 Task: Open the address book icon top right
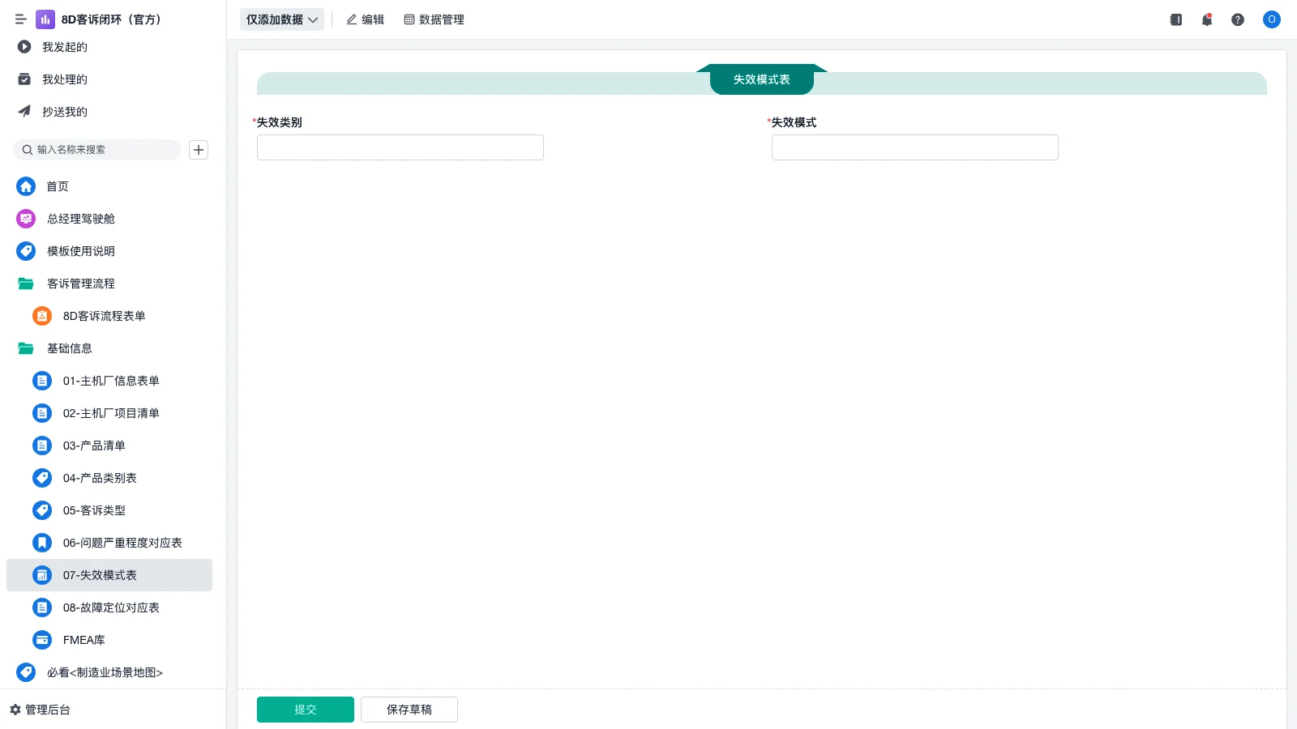tap(1175, 19)
